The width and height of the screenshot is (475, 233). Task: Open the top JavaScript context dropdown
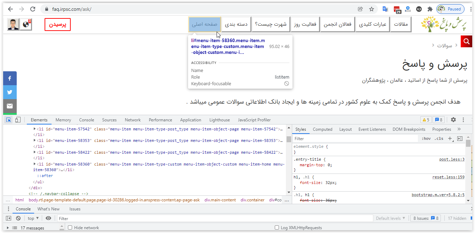(x=33, y=218)
